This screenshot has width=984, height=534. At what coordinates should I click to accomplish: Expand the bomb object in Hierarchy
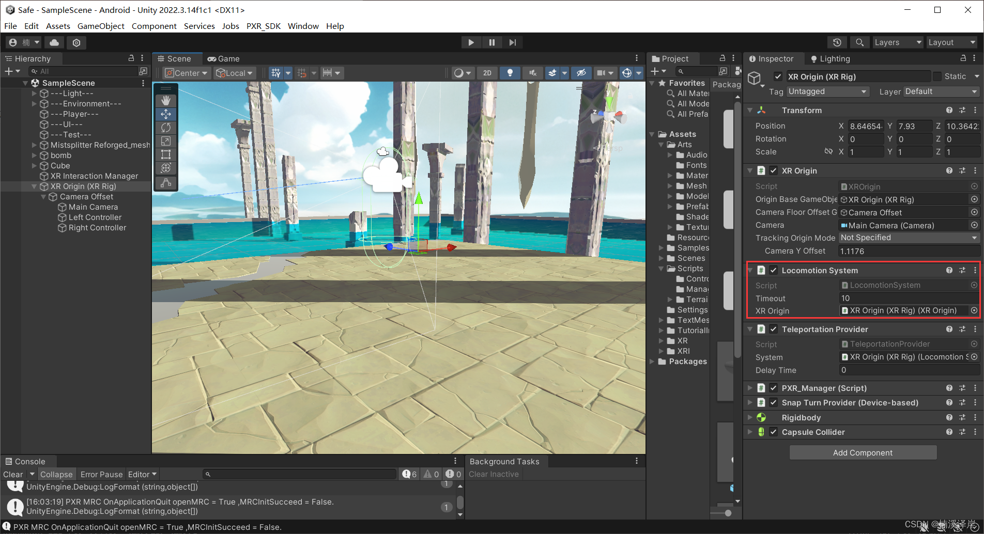pyautogui.click(x=35, y=155)
